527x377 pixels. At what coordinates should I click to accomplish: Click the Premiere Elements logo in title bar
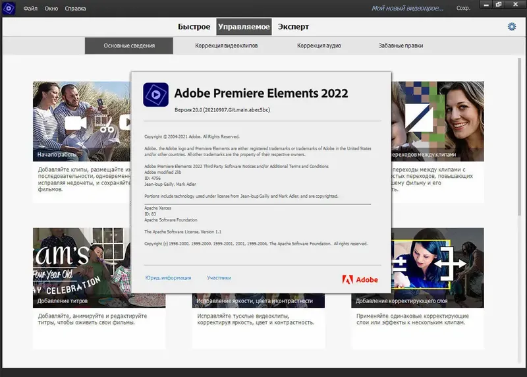click(9, 9)
